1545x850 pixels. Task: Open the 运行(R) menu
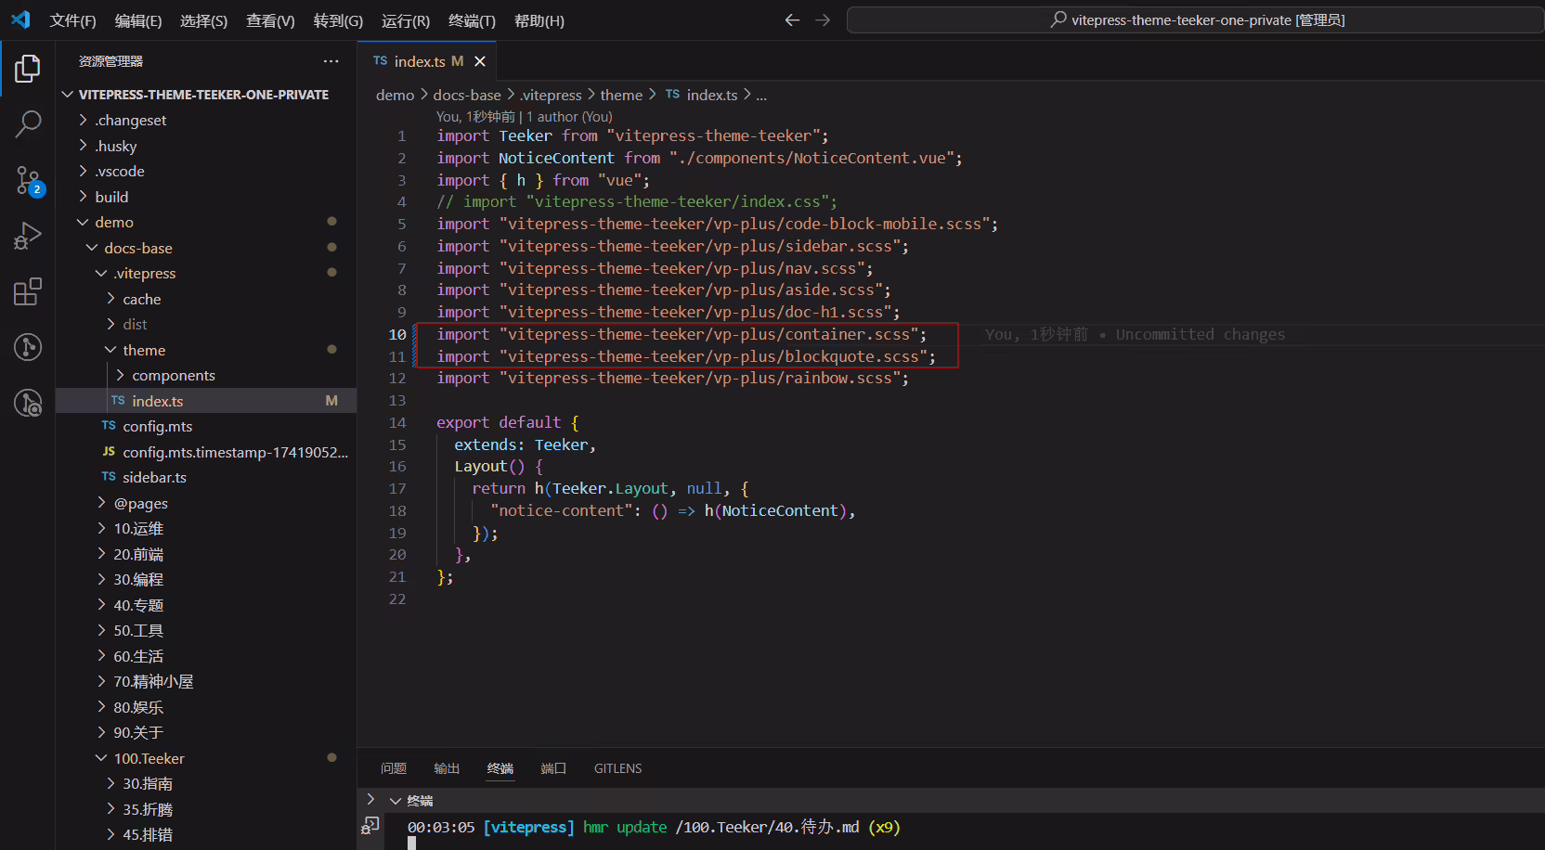pos(406,20)
